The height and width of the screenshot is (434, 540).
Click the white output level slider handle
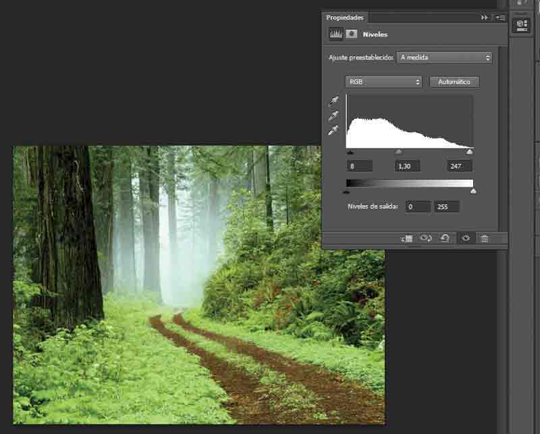(x=473, y=192)
